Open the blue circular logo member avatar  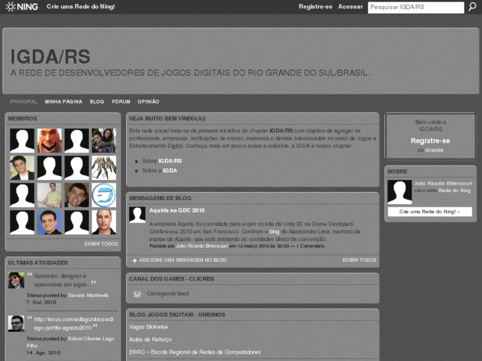click(104, 195)
